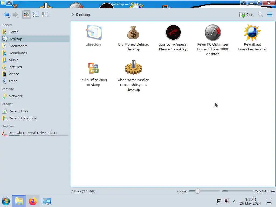Image resolution: width=276 pixels, height=207 pixels.
Task: Select KevinOffice 2009 icon
Action: 94,68
